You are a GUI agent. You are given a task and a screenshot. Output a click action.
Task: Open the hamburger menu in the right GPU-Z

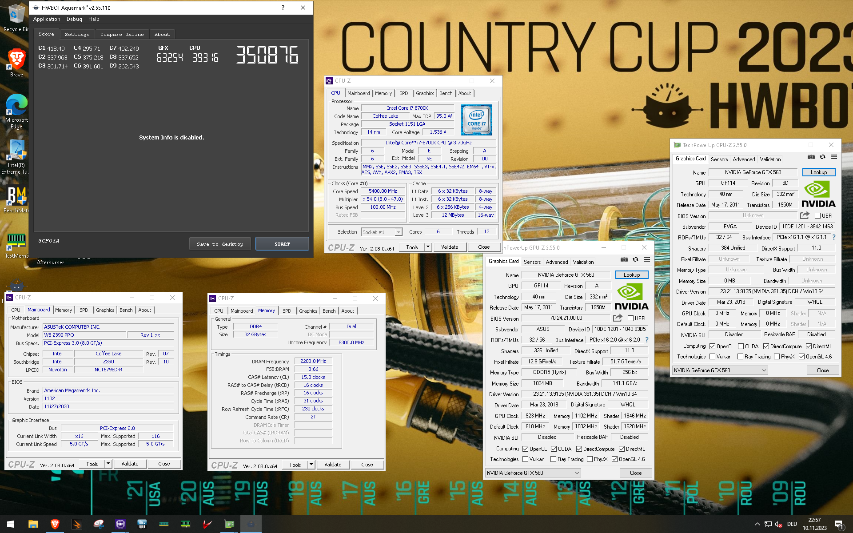[834, 157]
